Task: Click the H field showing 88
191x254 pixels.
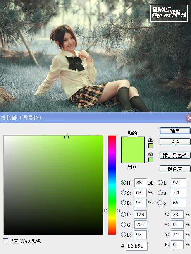Action: tap(140, 183)
